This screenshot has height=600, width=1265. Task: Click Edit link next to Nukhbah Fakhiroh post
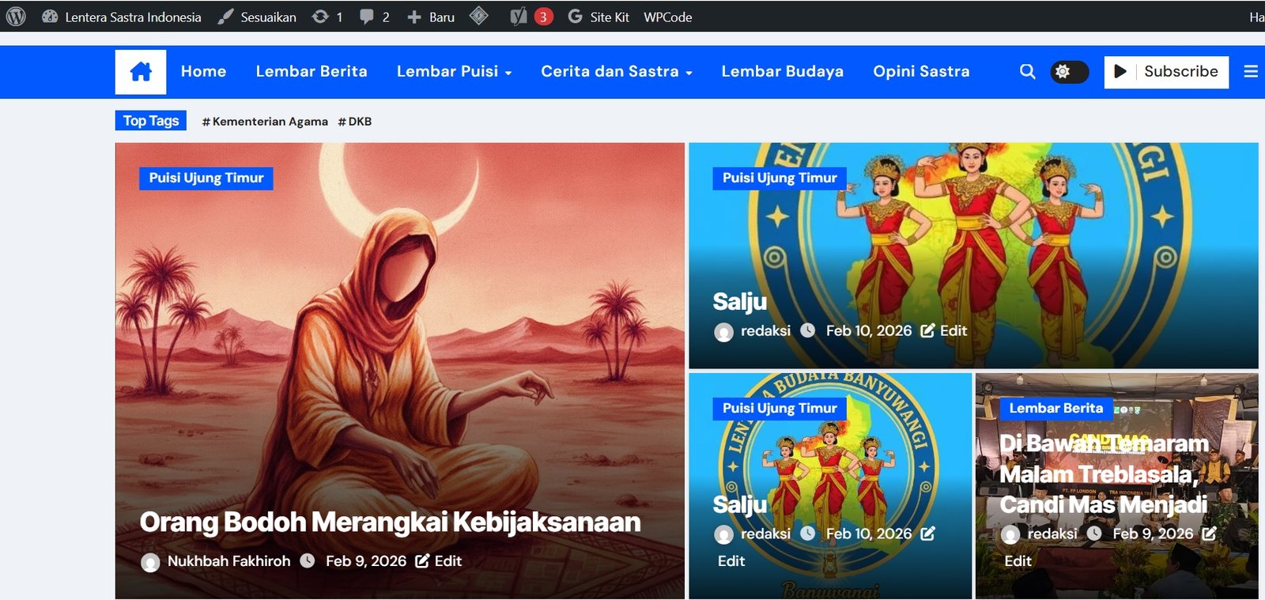(440, 560)
